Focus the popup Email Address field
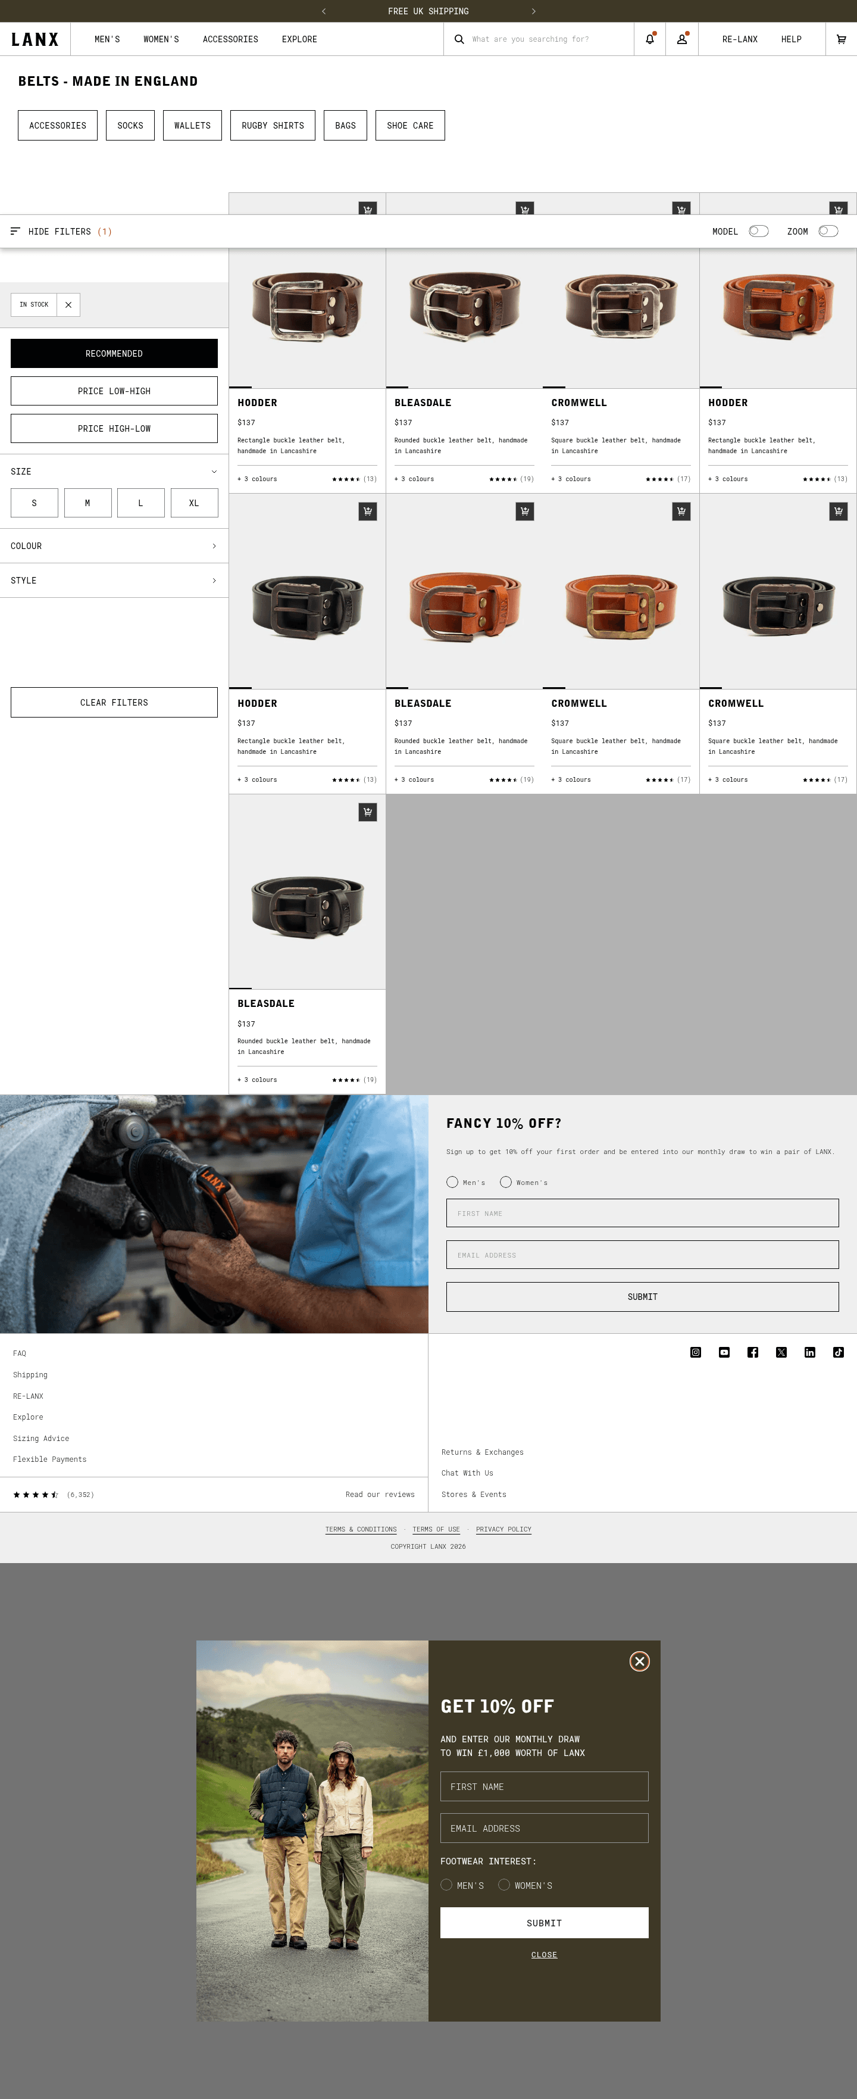 coord(544,1829)
